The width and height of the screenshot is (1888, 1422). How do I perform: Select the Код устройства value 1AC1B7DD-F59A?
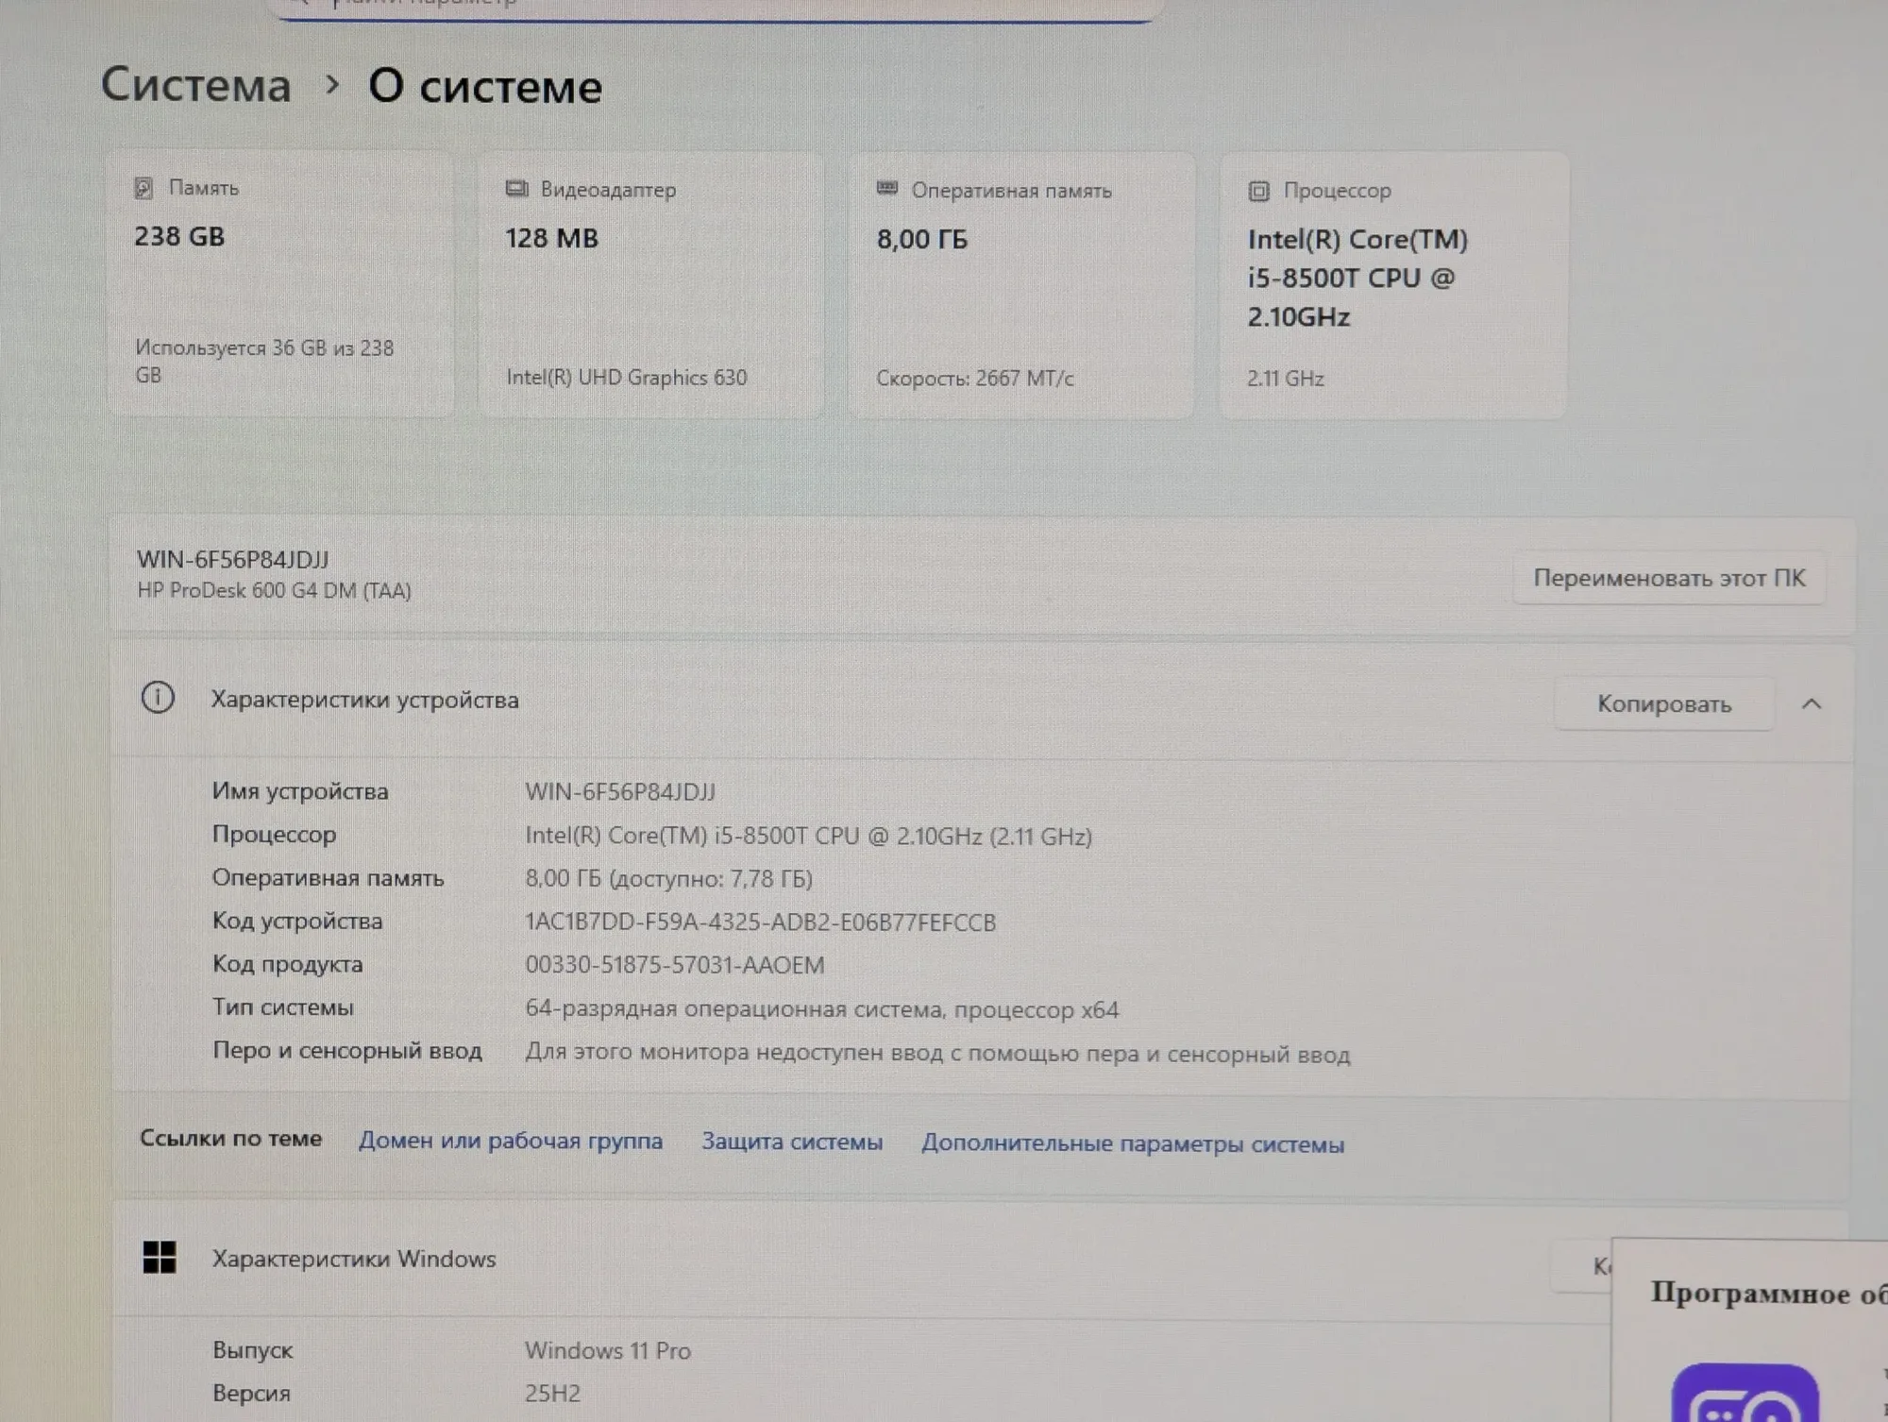tap(760, 923)
